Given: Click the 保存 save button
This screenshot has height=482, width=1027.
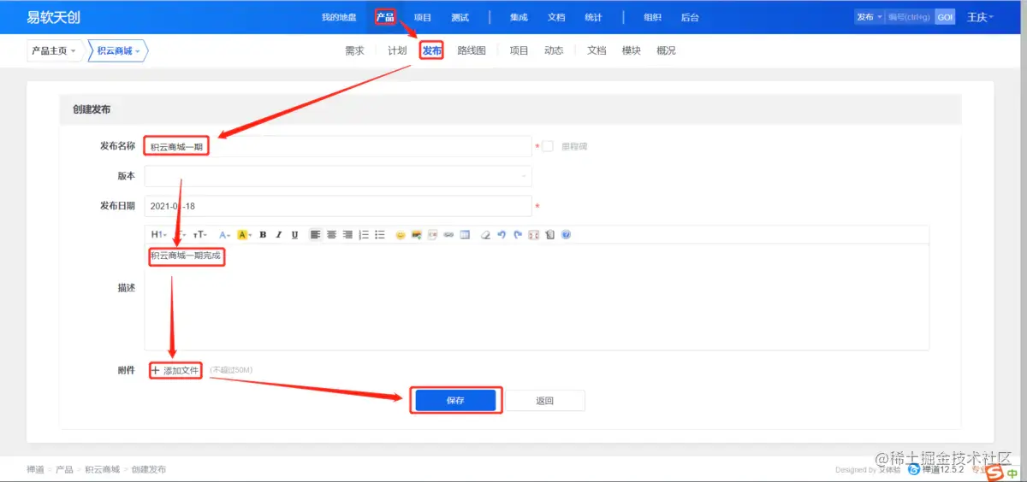Looking at the screenshot, I should (x=455, y=400).
